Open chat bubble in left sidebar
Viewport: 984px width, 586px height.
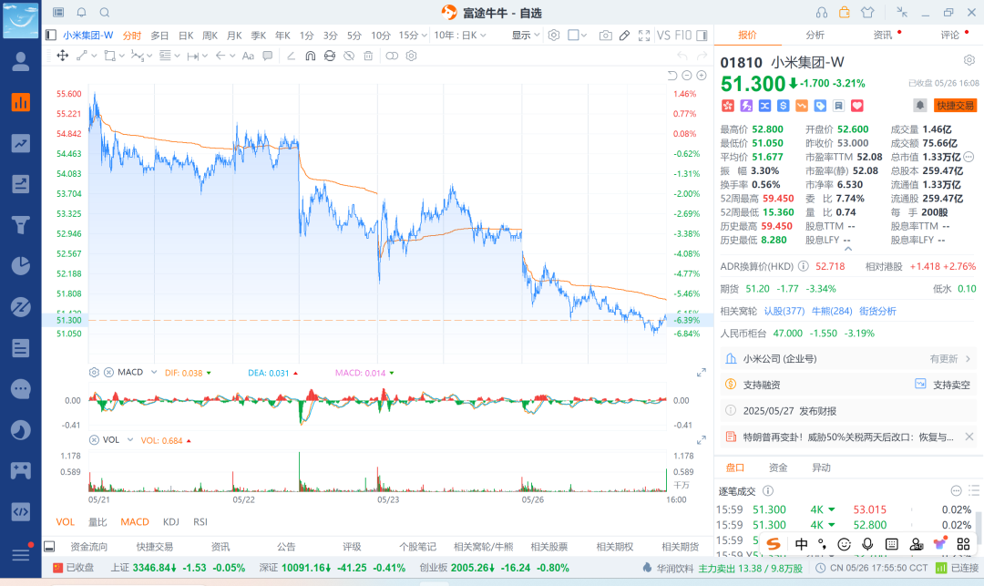coord(21,389)
